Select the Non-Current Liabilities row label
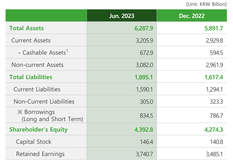The image size is (233, 165). (44, 102)
